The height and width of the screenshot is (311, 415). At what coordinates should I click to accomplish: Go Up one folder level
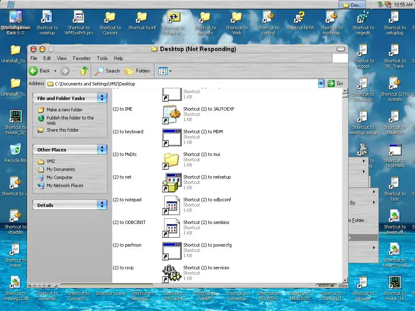tap(84, 71)
